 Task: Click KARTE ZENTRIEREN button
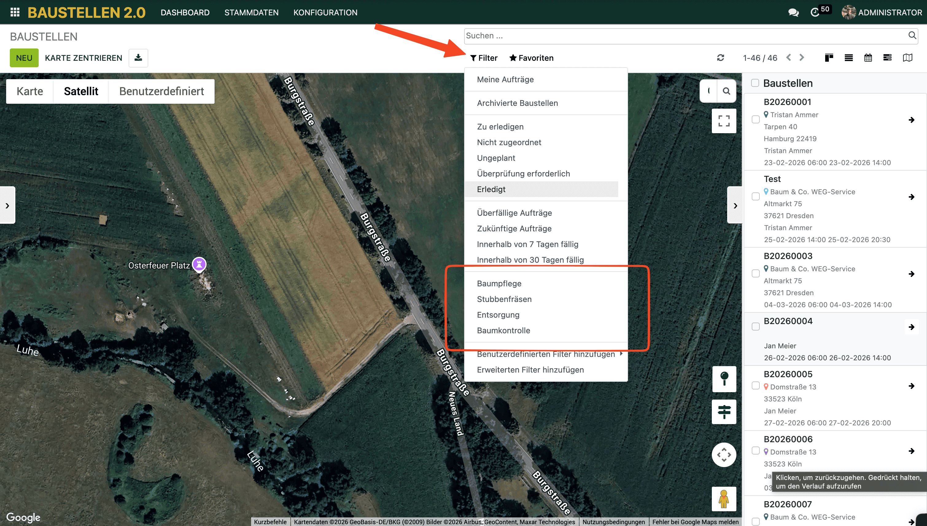83,58
